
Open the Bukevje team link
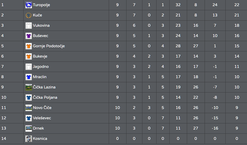[x=40, y=56]
